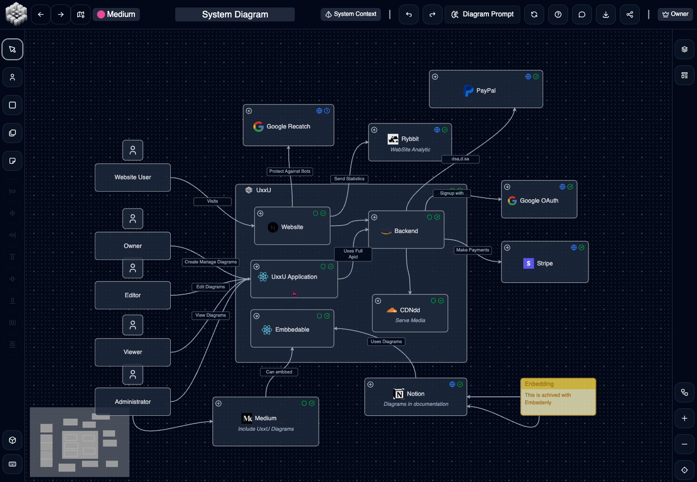697x482 pixels.
Task: Open the System Context view selector
Action: 351,14
